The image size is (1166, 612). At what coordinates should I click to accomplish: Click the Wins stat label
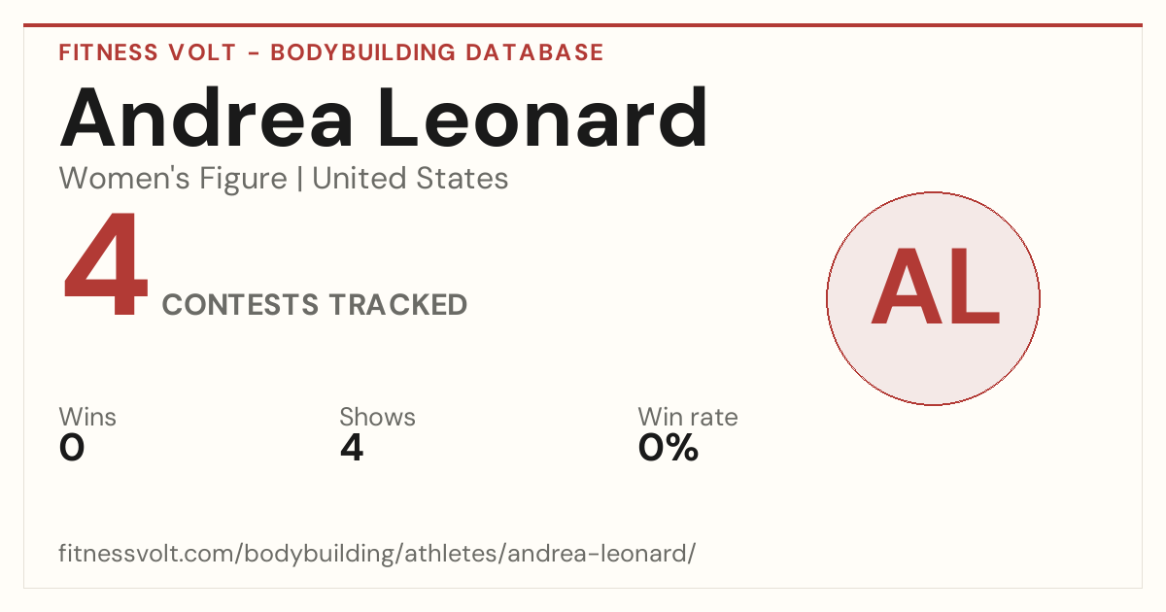pos(87,418)
